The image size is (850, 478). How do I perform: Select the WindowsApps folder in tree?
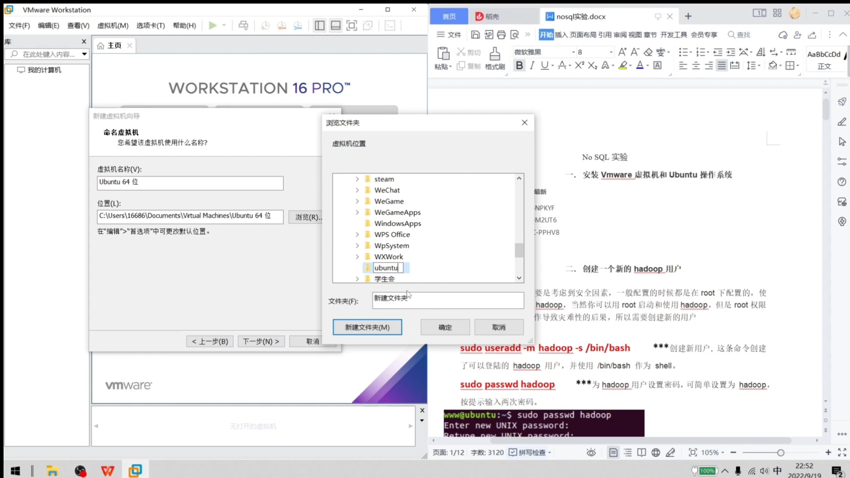click(398, 224)
